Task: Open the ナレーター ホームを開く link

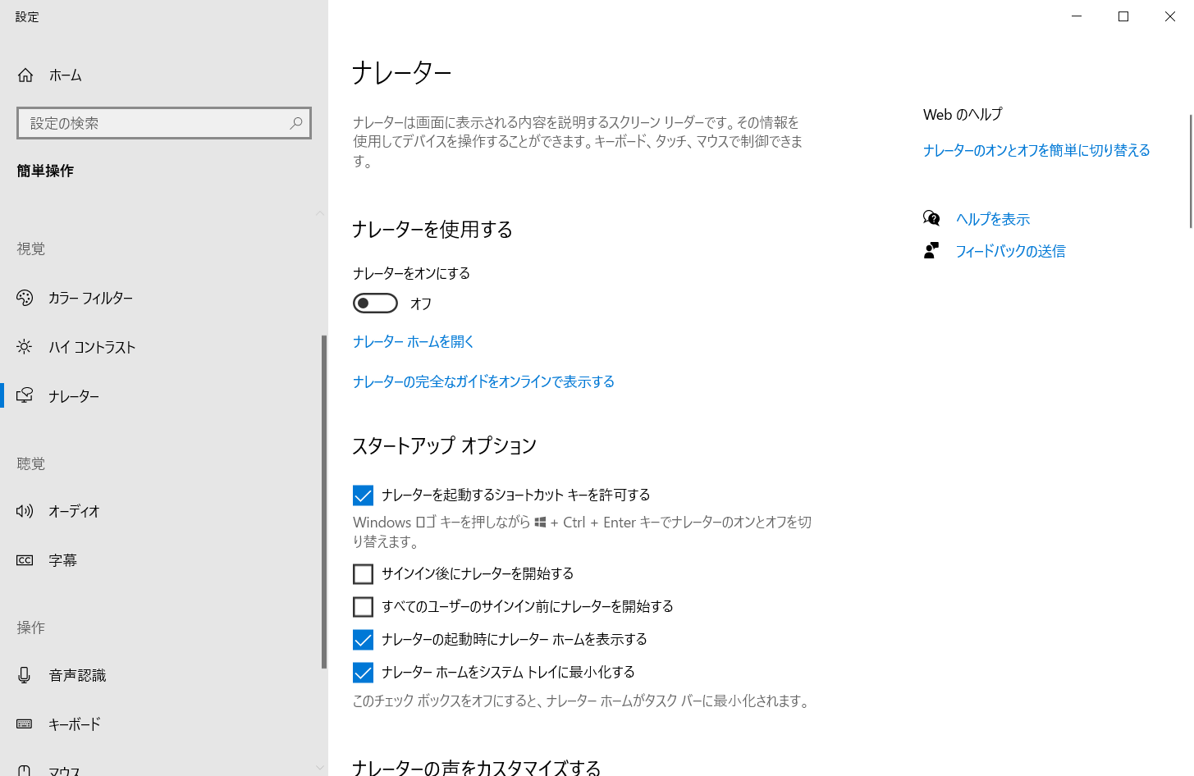Action: (x=414, y=341)
